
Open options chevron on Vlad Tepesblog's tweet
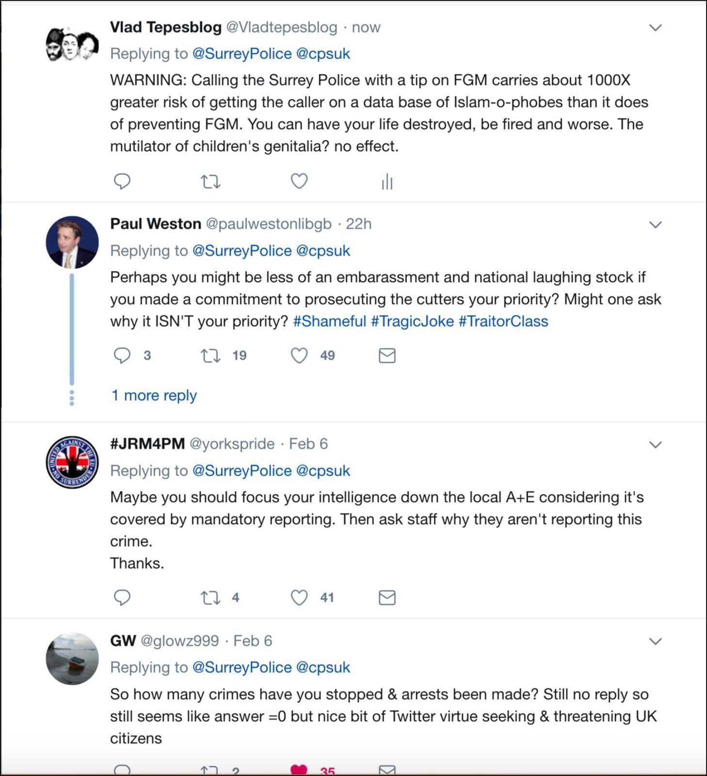click(x=656, y=28)
